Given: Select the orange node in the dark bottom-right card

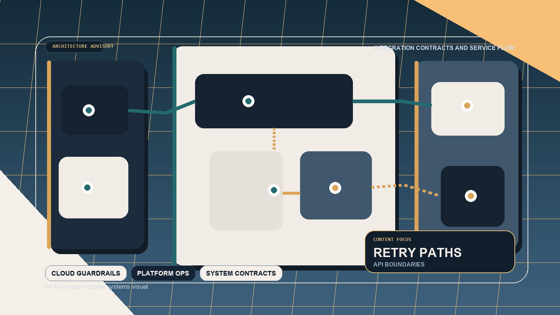Looking at the screenshot, I should (x=471, y=196).
